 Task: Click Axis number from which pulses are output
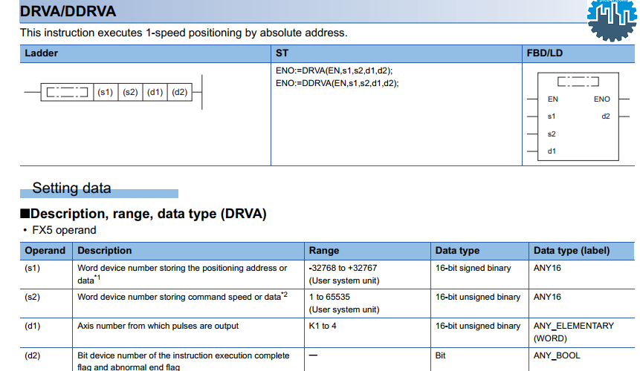[158, 326]
